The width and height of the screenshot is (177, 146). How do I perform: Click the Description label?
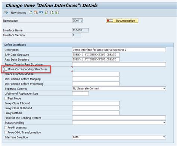[12, 50]
